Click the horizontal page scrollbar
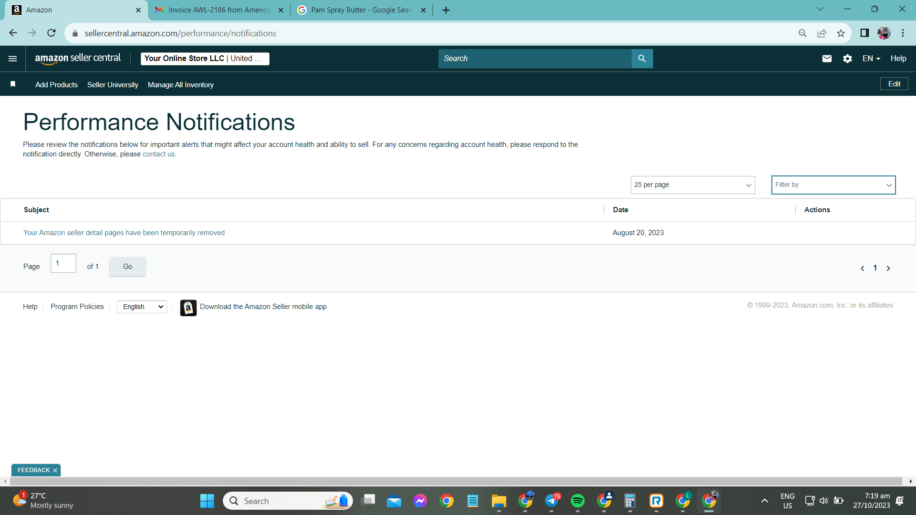This screenshot has width=916, height=515. pos(456,482)
